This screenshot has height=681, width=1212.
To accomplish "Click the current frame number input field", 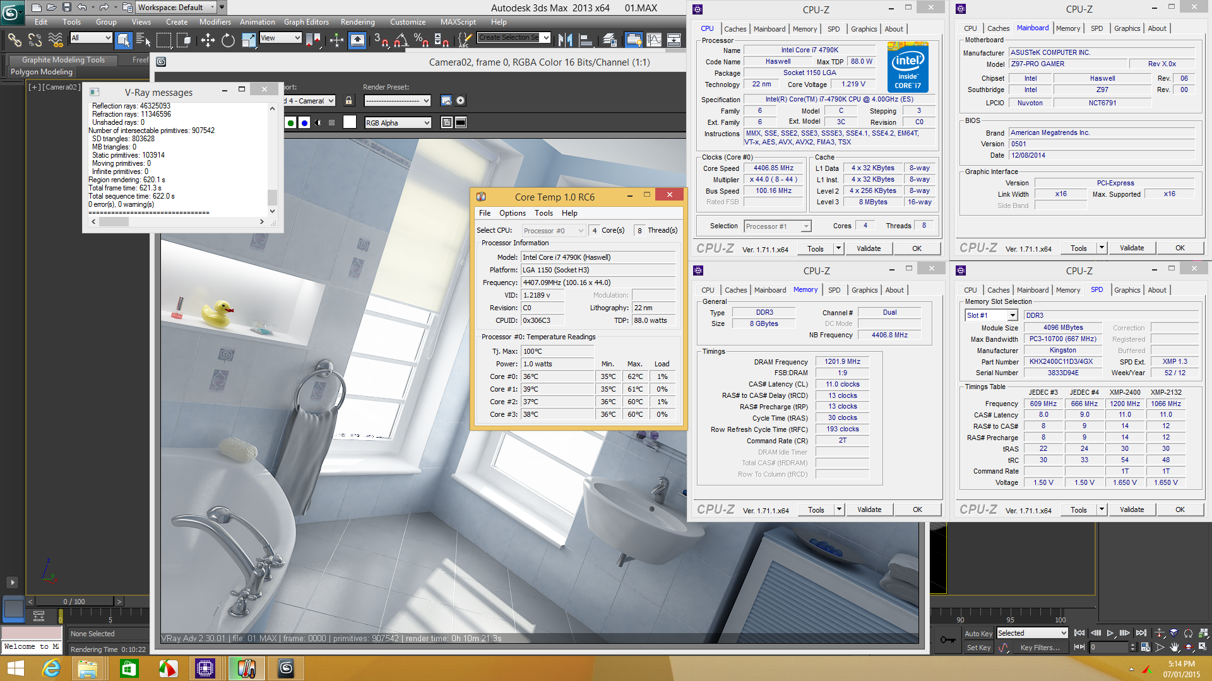I will click(1109, 648).
